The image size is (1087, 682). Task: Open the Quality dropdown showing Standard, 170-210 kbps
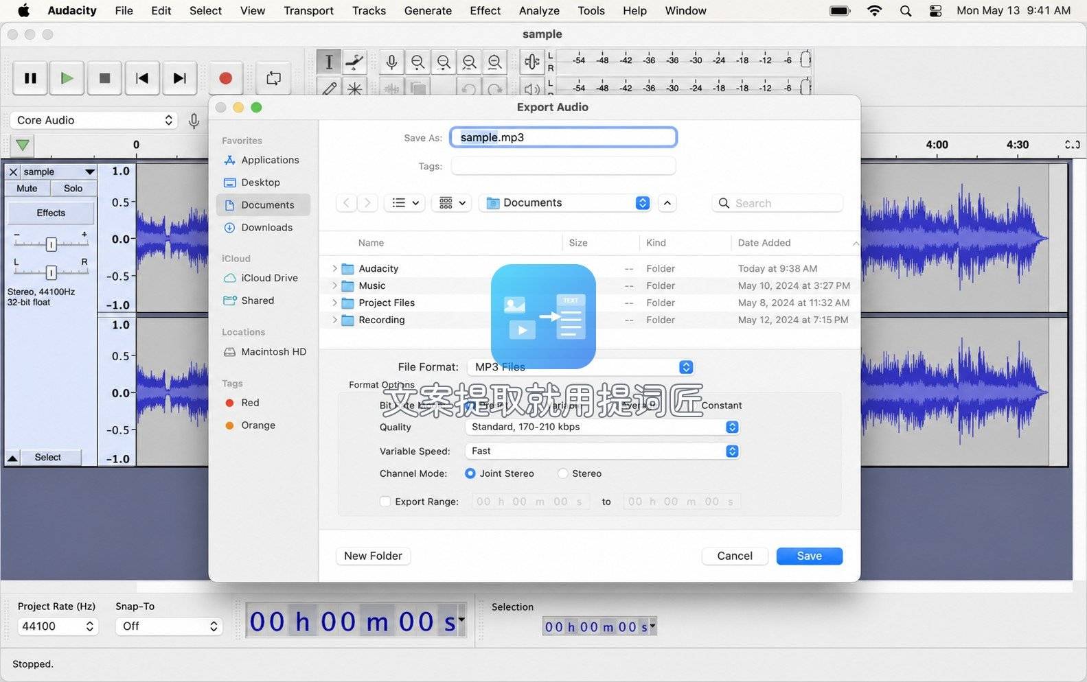tap(602, 427)
